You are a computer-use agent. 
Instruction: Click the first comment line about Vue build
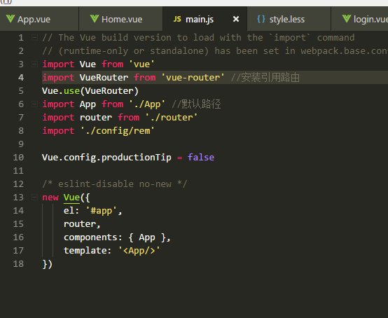click(x=198, y=38)
